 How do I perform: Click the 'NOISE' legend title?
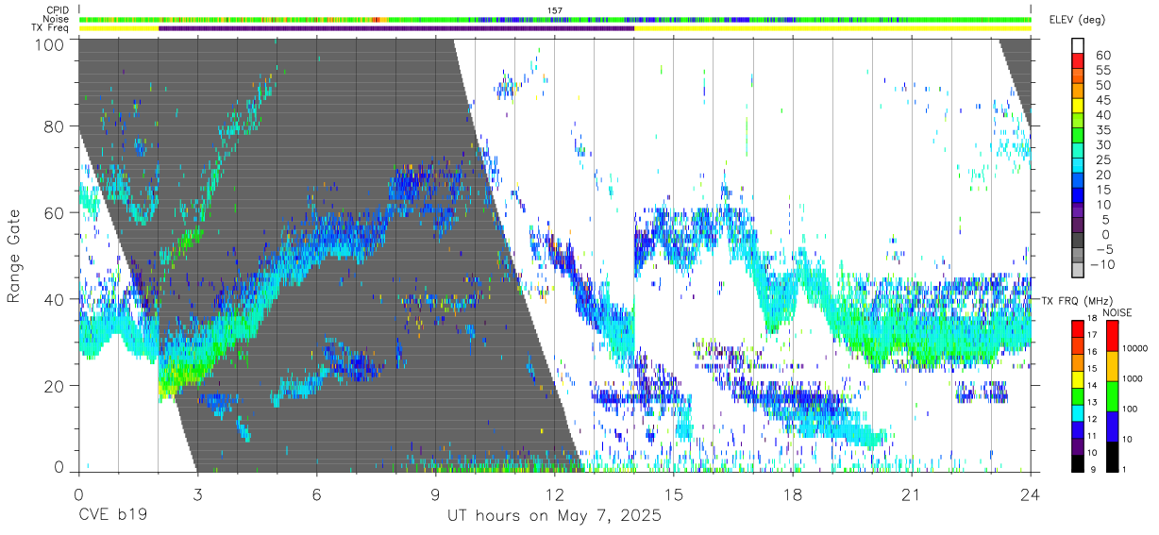[x=1117, y=312]
